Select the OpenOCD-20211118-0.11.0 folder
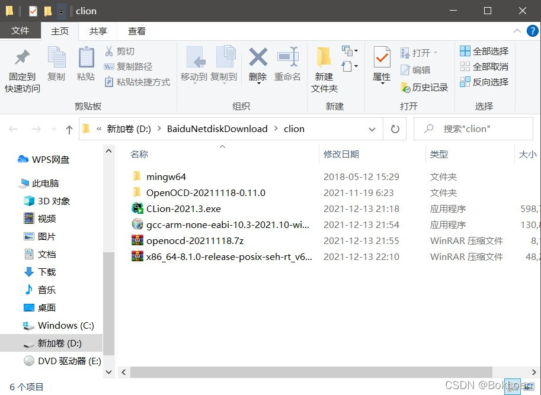 (x=206, y=192)
